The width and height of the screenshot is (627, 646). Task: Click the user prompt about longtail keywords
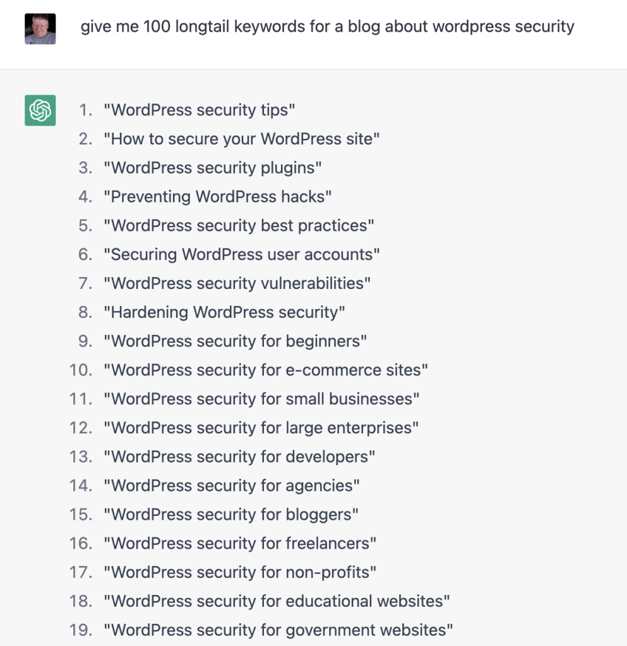327,27
